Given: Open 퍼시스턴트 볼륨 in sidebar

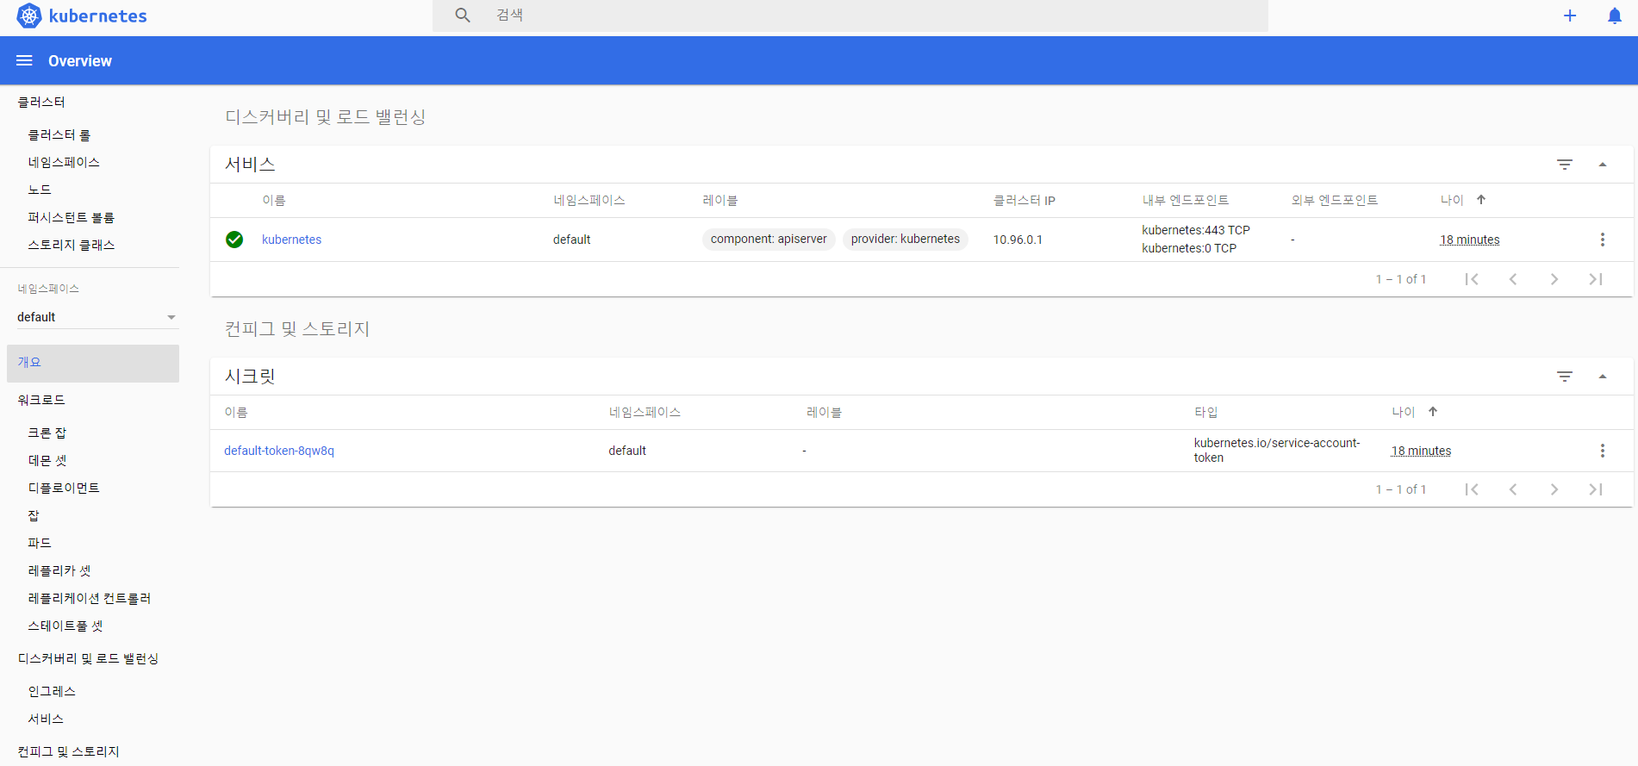Looking at the screenshot, I should tap(72, 217).
